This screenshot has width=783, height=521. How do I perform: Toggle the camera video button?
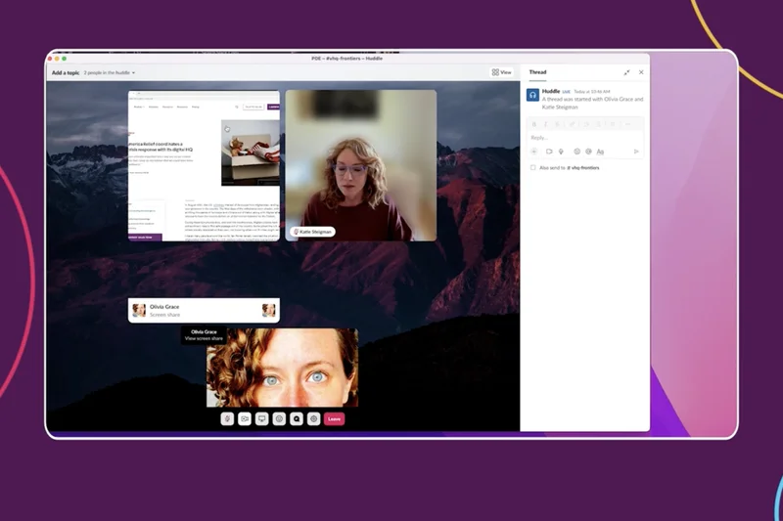coord(245,418)
